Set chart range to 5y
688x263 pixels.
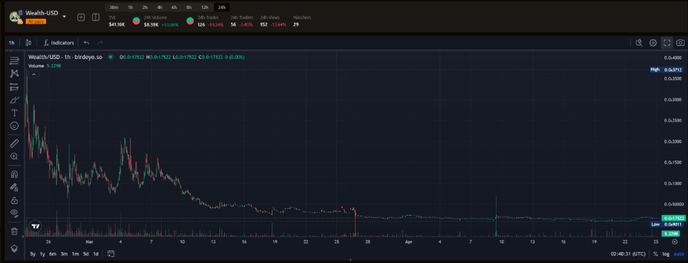33,254
